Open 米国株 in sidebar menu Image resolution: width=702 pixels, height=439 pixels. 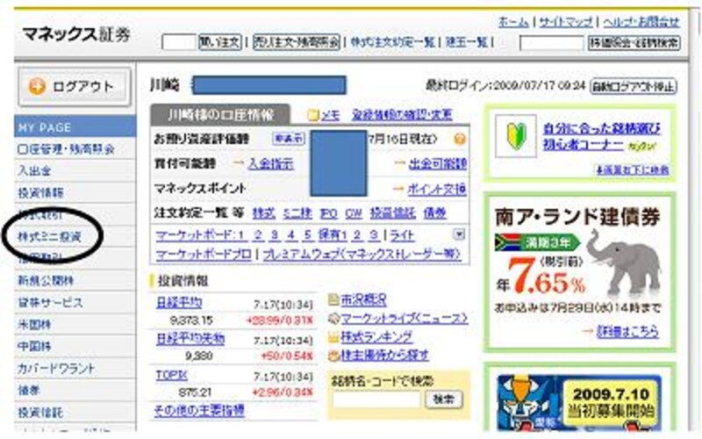click(x=34, y=324)
